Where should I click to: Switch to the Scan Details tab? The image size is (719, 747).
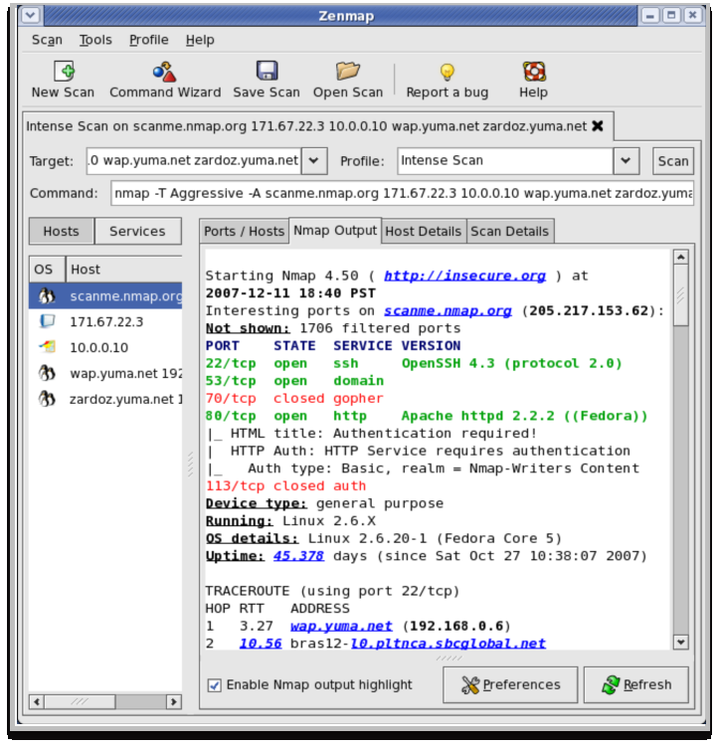[x=510, y=232]
